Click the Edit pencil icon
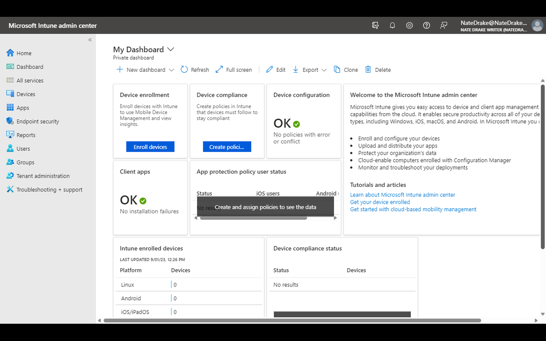Image resolution: width=546 pixels, height=341 pixels. 269,70
